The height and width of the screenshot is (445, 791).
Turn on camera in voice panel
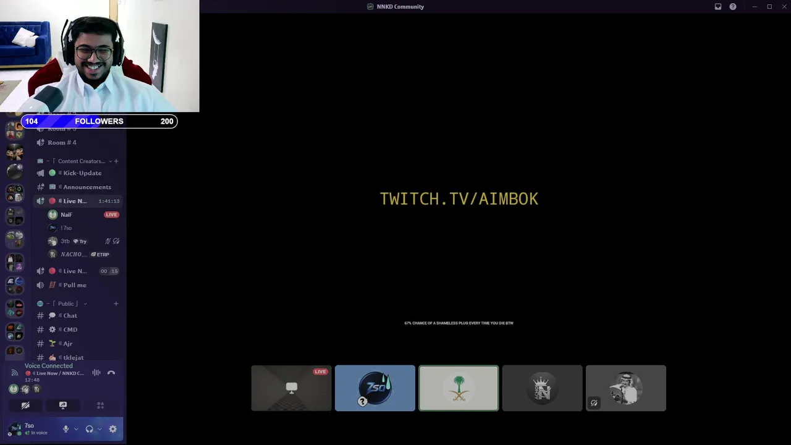point(25,405)
